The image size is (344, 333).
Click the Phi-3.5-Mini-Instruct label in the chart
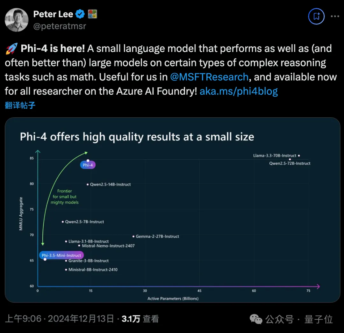[x=61, y=255]
